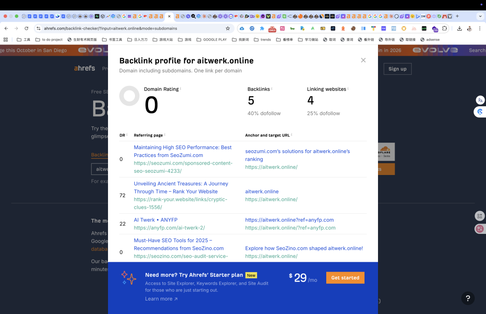Click the '取词' bookmarklet
Viewport: 486px width, 314px height.
point(329,40)
